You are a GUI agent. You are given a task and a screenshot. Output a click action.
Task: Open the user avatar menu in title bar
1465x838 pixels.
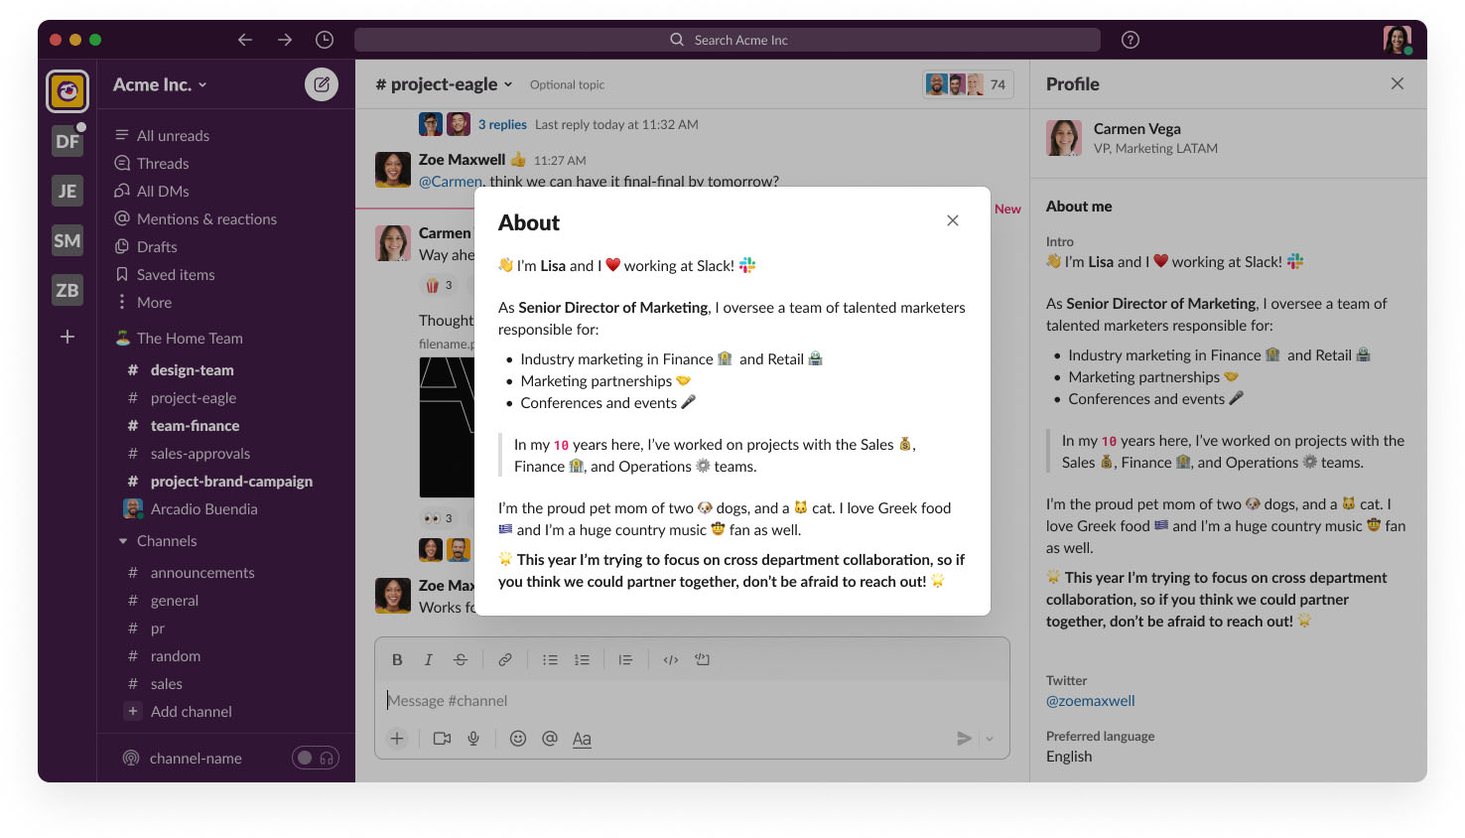point(1398,40)
